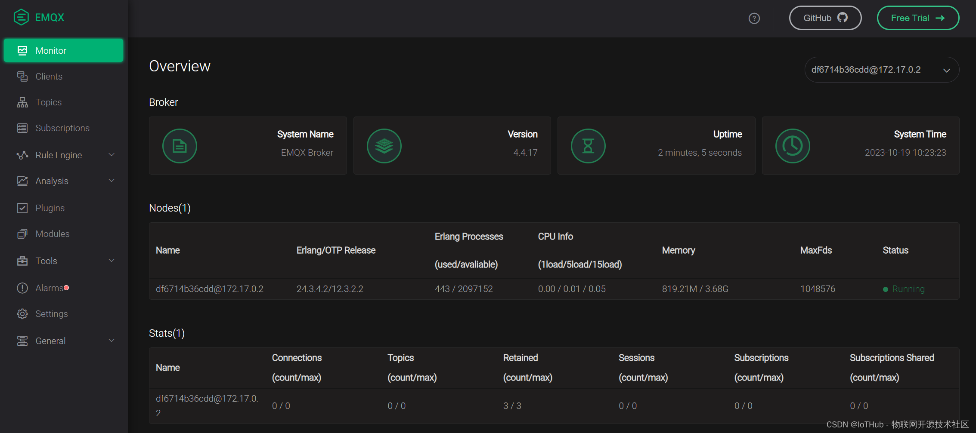This screenshot has width=976, height=433.
Task: Click the Topics tree icon
Action: pyautogui.click(x=22, y=102)
